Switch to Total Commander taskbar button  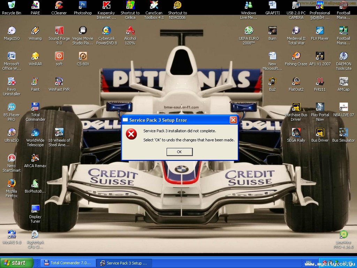pos(68,263)
